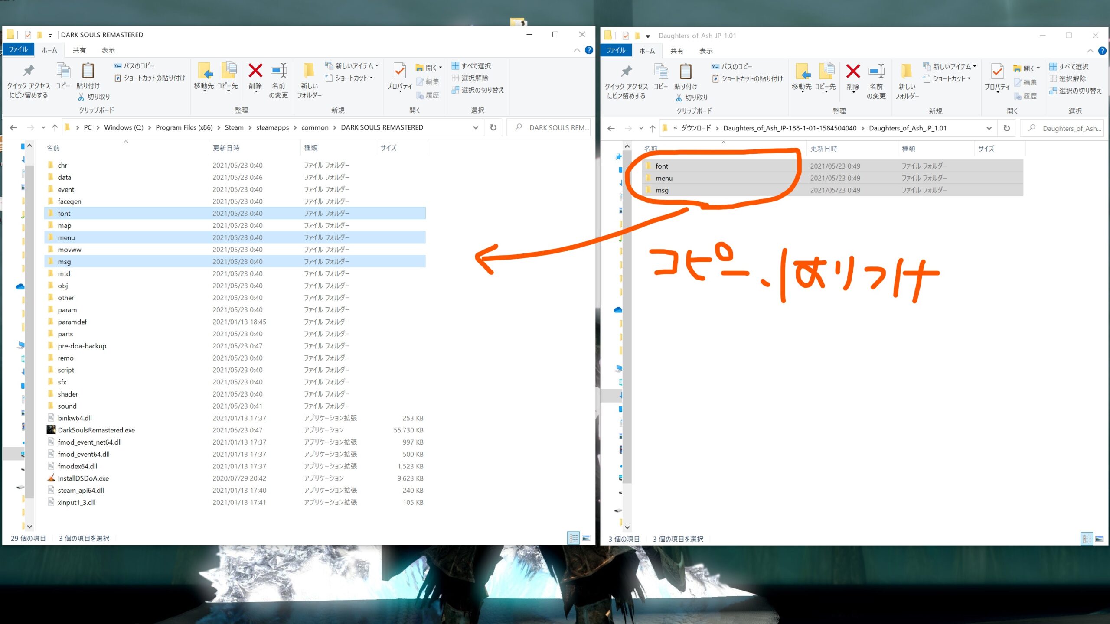Click Rename (名前の変更) in DARK SOULS window

click(x=278, y=81)
